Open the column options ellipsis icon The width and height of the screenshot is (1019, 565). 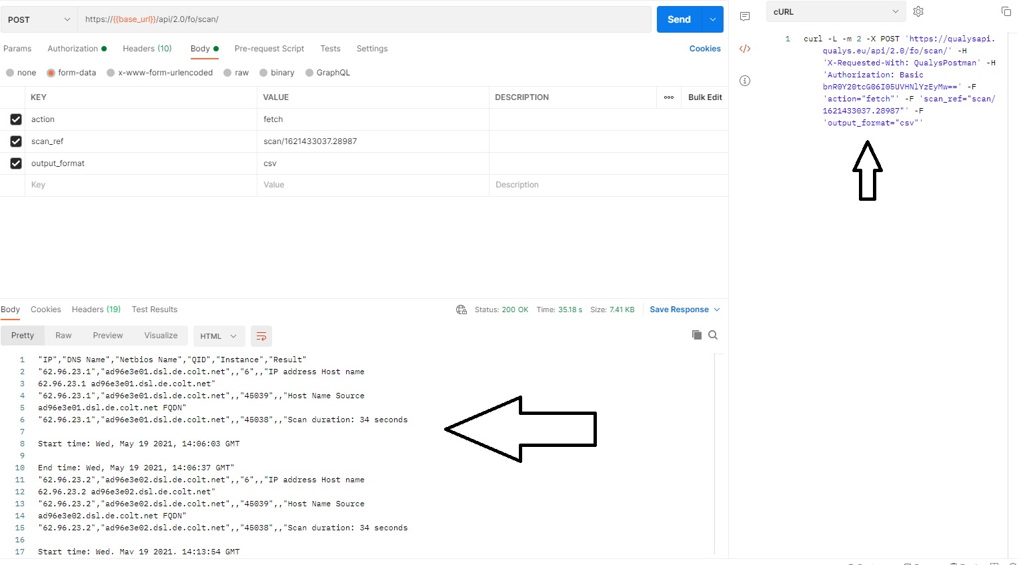tap(669, 97)
